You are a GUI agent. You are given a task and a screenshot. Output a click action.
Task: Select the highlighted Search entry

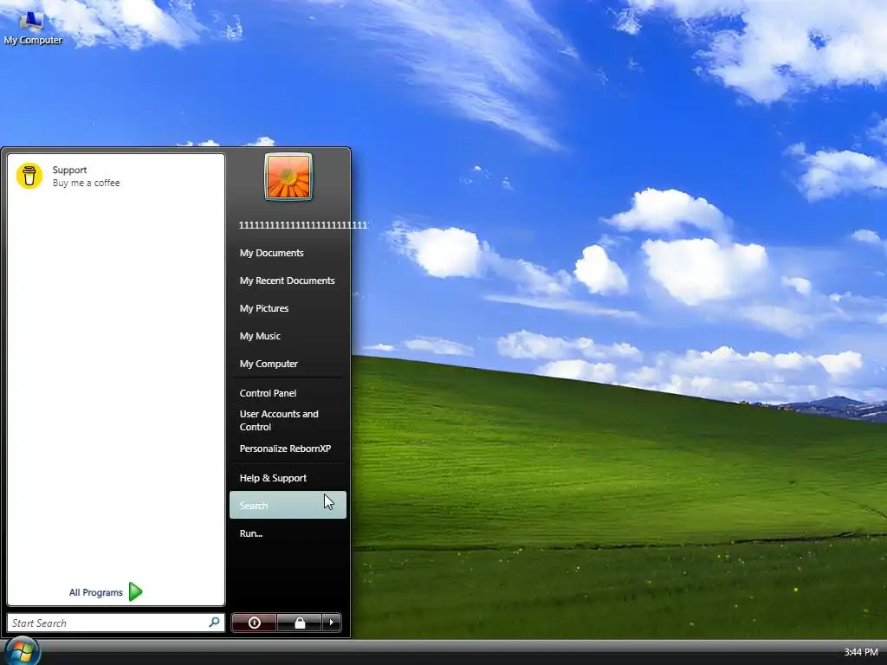288,505
